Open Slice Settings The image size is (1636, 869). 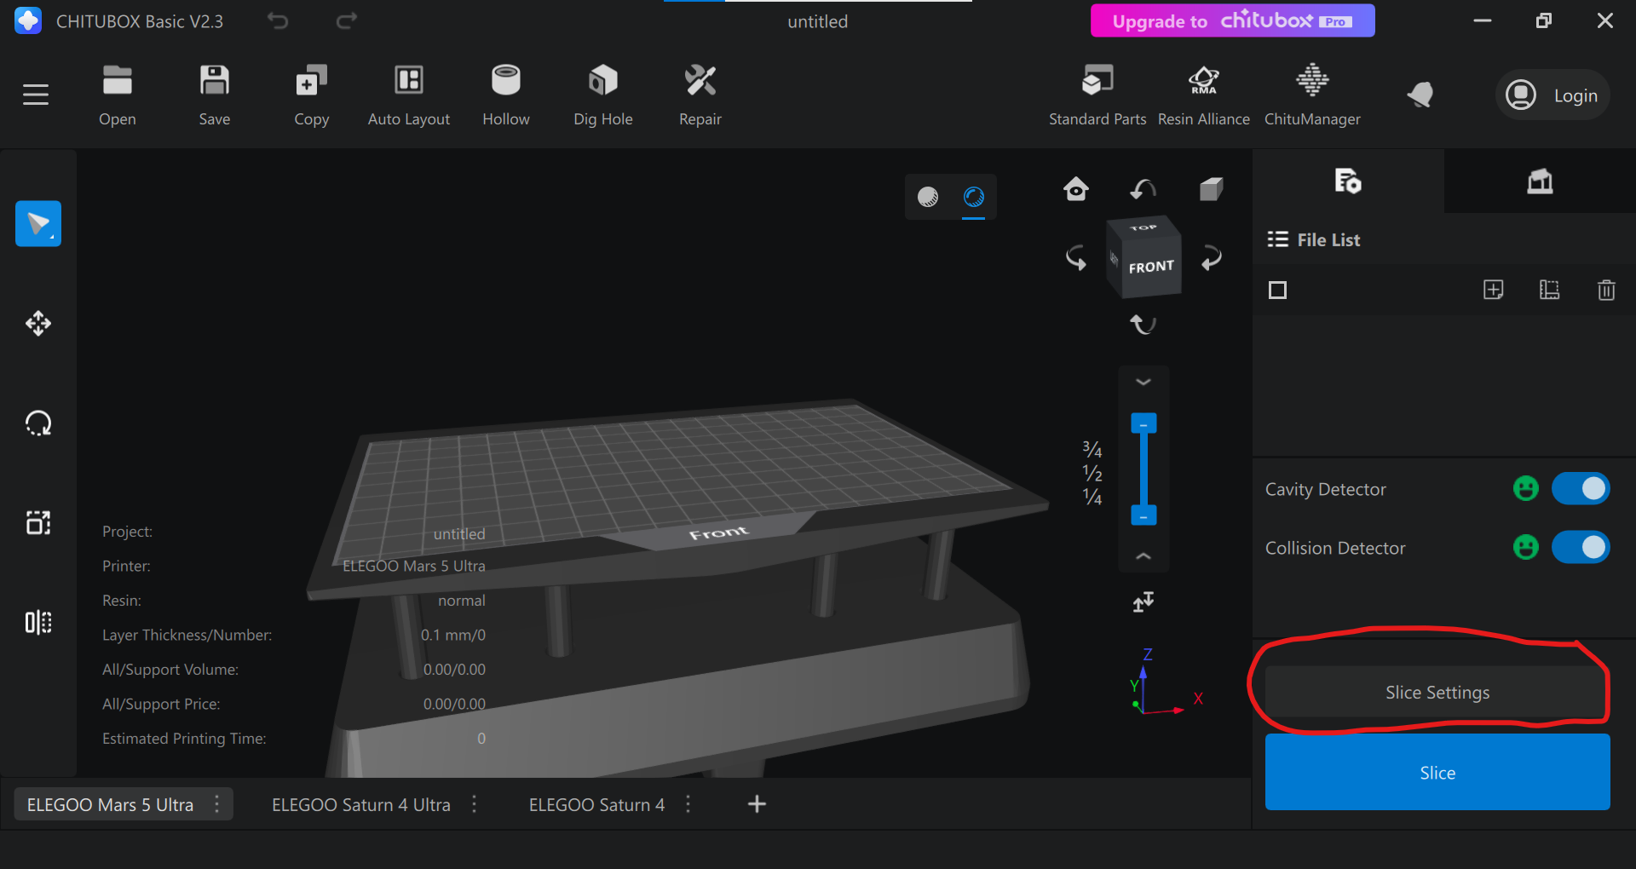[1437, 693]
